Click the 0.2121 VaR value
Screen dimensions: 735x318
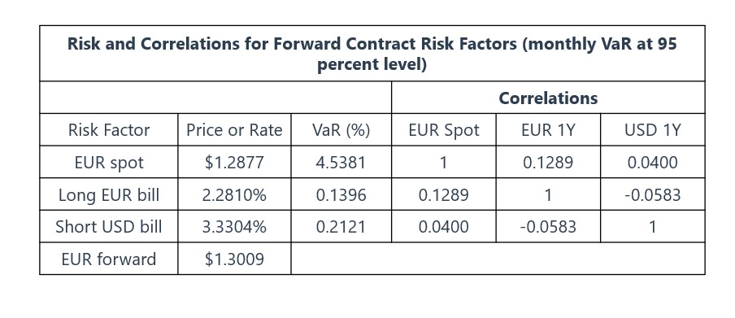click(341, 227)
